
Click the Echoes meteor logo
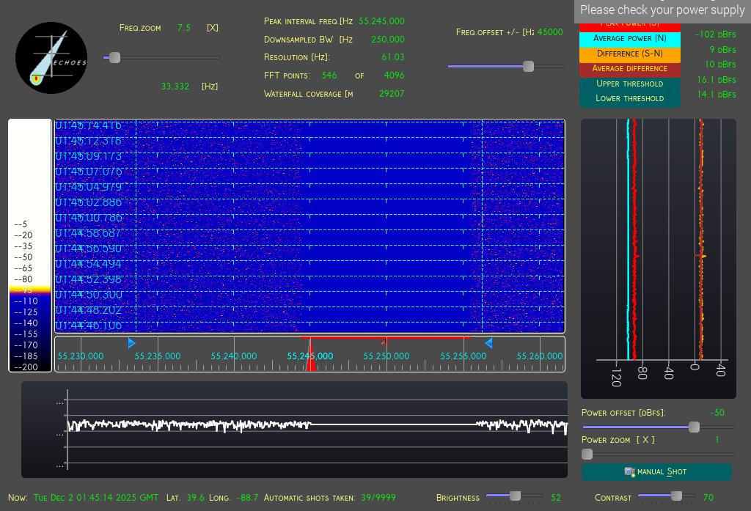(51, 58)
